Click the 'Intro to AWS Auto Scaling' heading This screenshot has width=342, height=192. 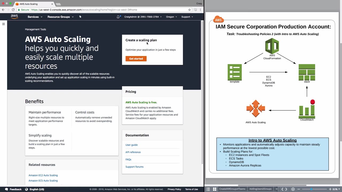273,140
